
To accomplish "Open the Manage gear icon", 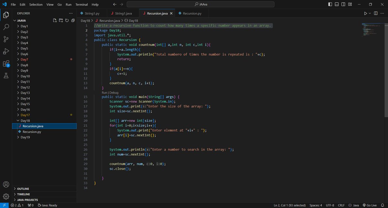I will (x=6, y=196).
